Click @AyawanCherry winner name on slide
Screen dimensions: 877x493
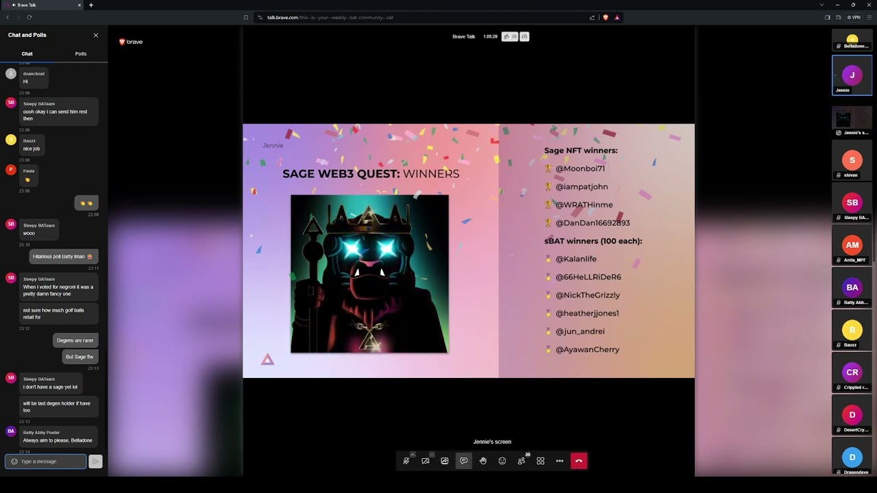(x=587, y=349)
